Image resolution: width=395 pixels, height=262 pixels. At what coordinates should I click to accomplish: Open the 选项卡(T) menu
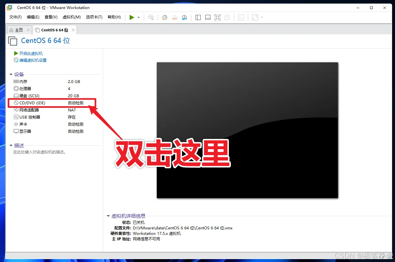pyautogui.click(x=94, y=17)
